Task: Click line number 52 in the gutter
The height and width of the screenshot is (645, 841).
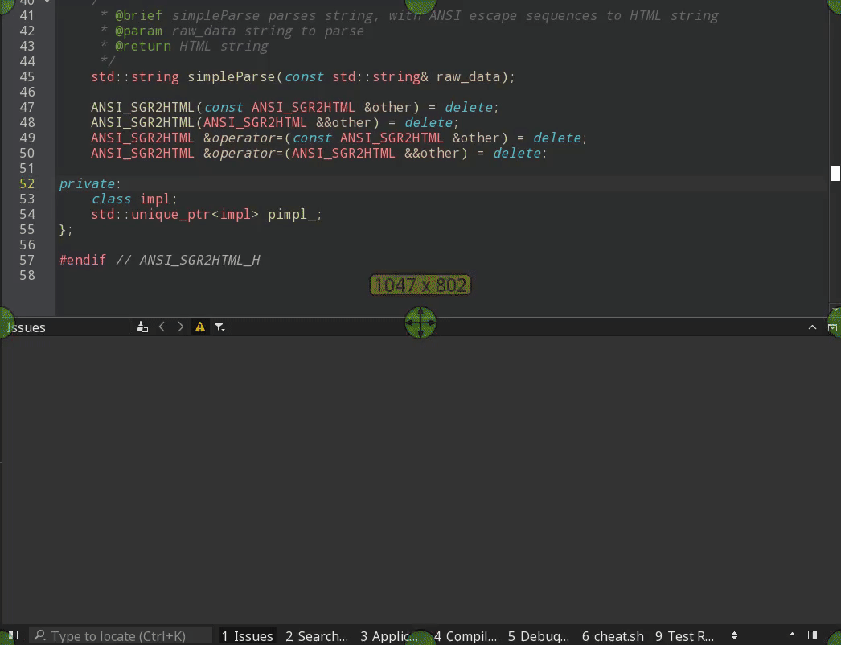Action: (x=27, y=183)
